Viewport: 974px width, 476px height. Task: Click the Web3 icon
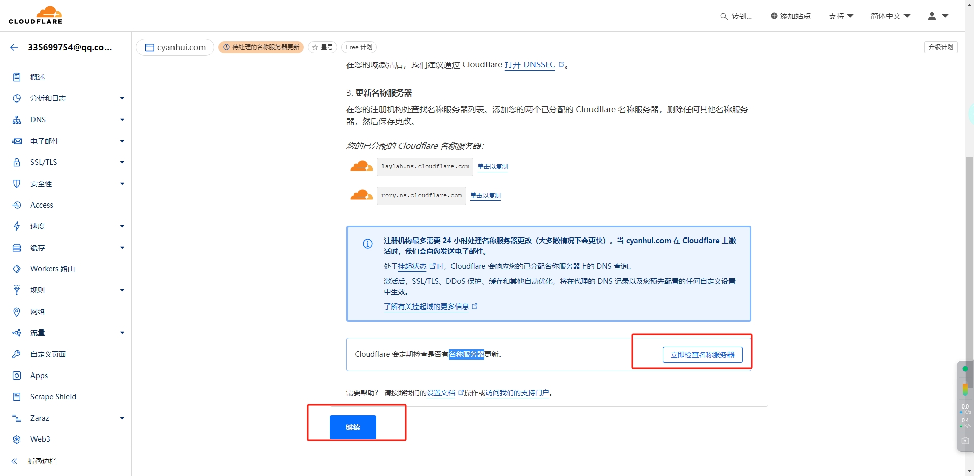tap(17, 439)
